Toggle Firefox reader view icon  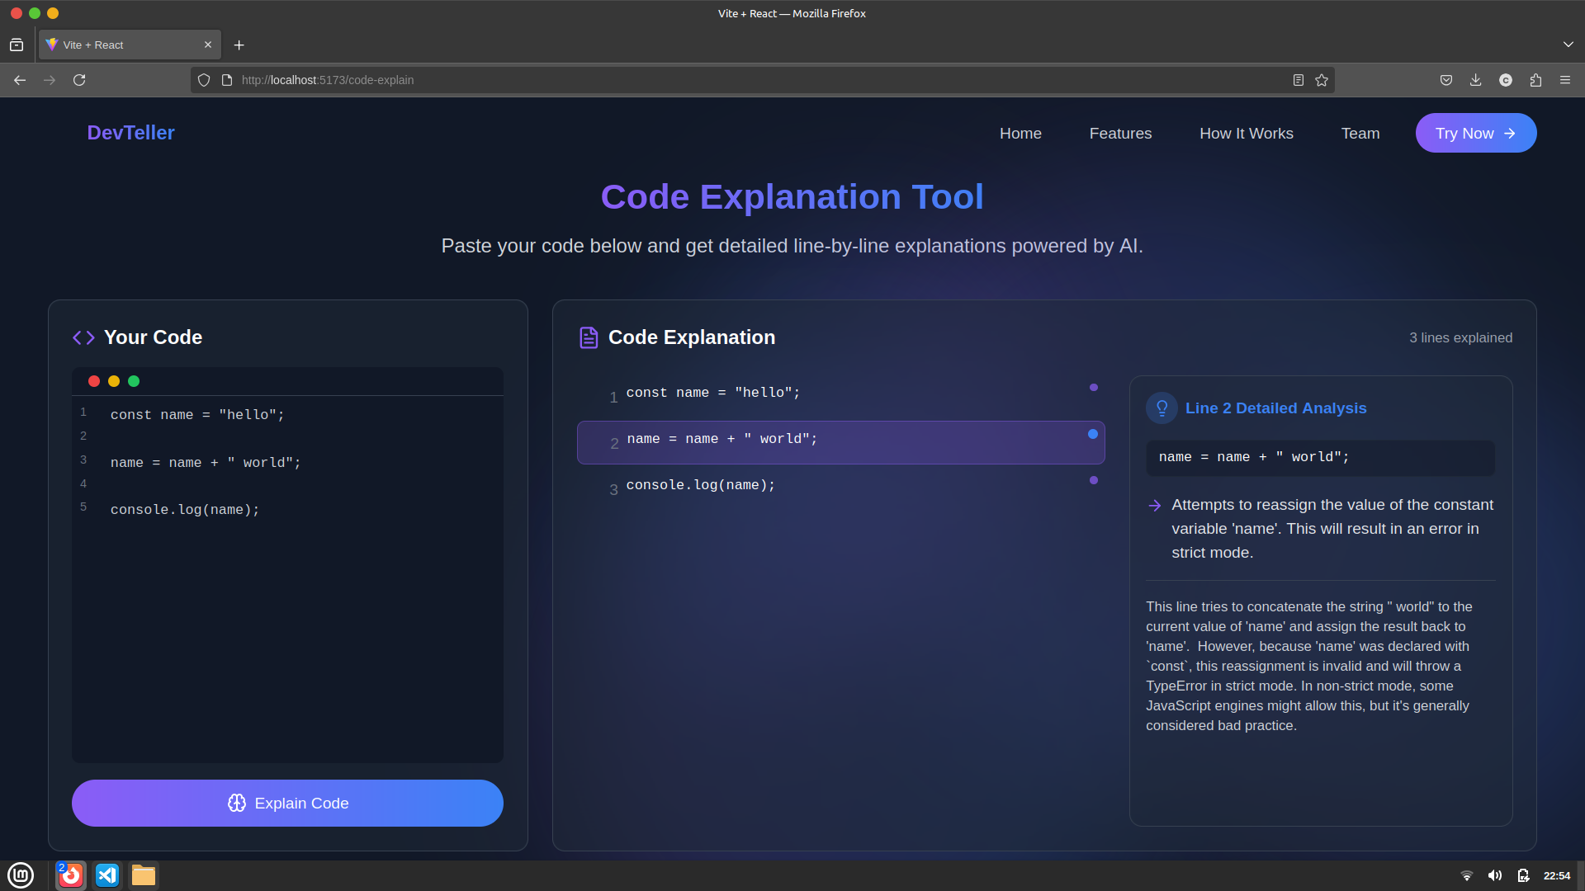1299,80
